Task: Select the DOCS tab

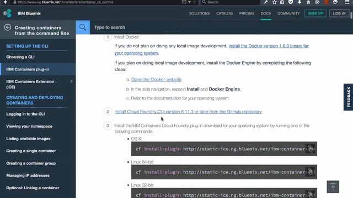Action: 266,13
